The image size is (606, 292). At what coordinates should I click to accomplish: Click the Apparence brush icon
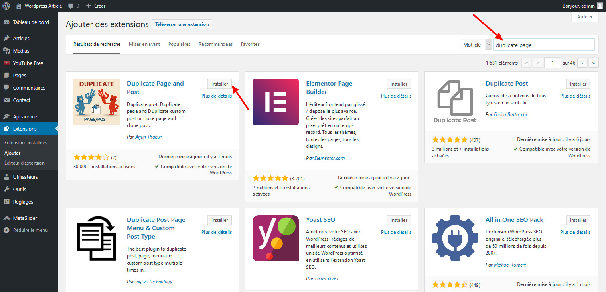[6, 116]
